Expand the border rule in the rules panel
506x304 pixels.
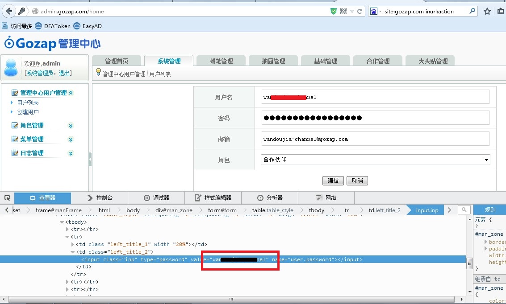click(x=485, y=242)
